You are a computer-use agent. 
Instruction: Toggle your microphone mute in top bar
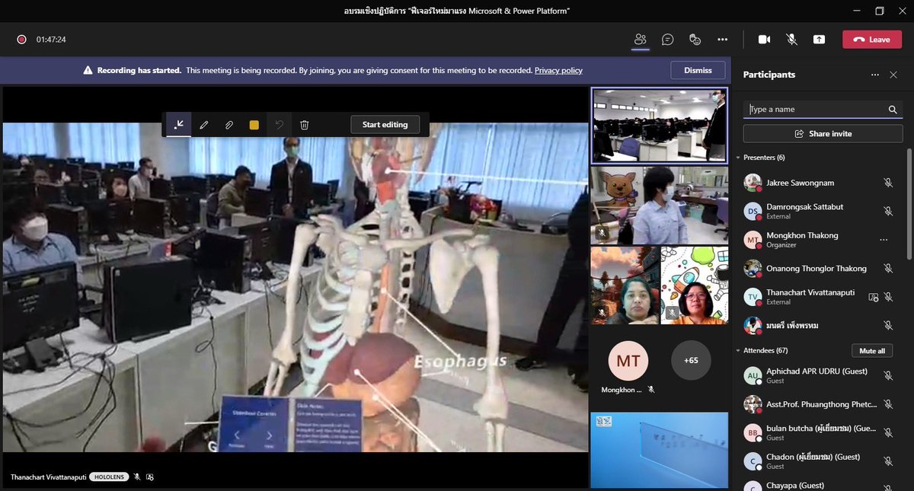(791, 40)
